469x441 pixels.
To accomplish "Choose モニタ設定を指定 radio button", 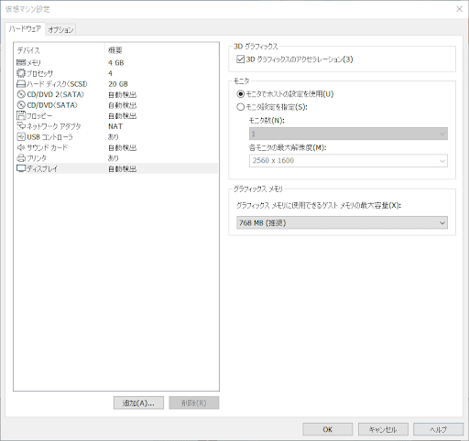I will [x=241, y=107].
